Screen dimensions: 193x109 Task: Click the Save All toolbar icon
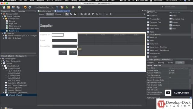click(18, 7)
